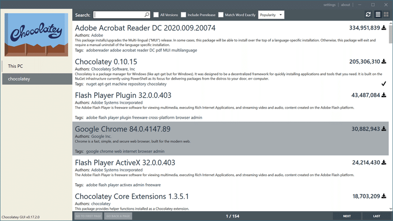Select Google Chrome 84.0.4147.89 package

(122, 129)
